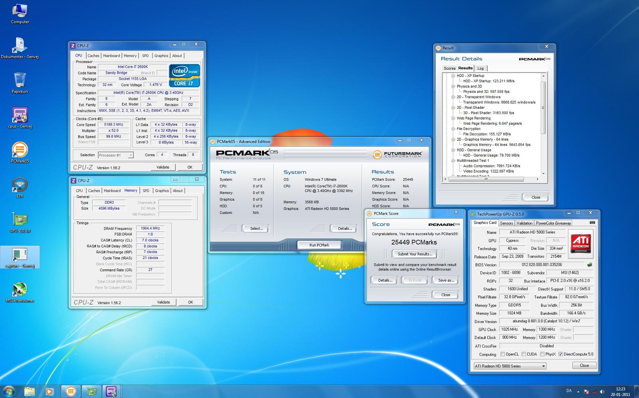Switch to the Sensors tab in GPU-Z
Viewport: 639px width, 398px height.
506,223
